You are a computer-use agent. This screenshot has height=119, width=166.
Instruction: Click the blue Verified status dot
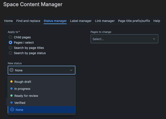coord(12,103)
